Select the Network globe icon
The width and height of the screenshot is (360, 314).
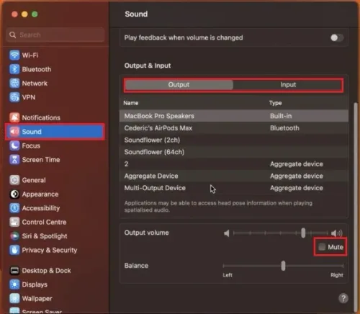(x=14, y=84)
